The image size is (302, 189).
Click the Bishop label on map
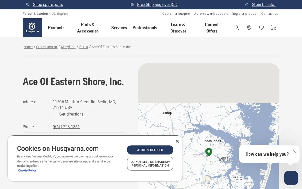coord(167,113)
